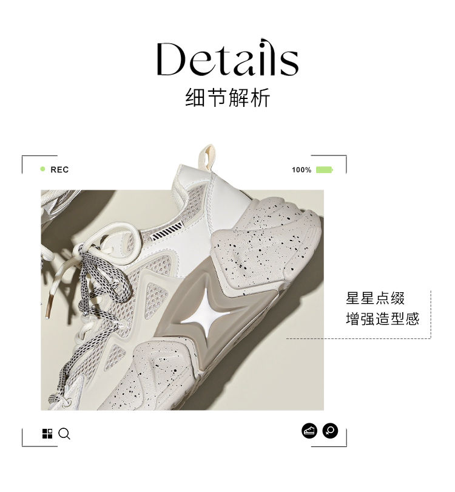Click the four-square grid icon
This screenshot has width=455, height=492.
(47, 434)
